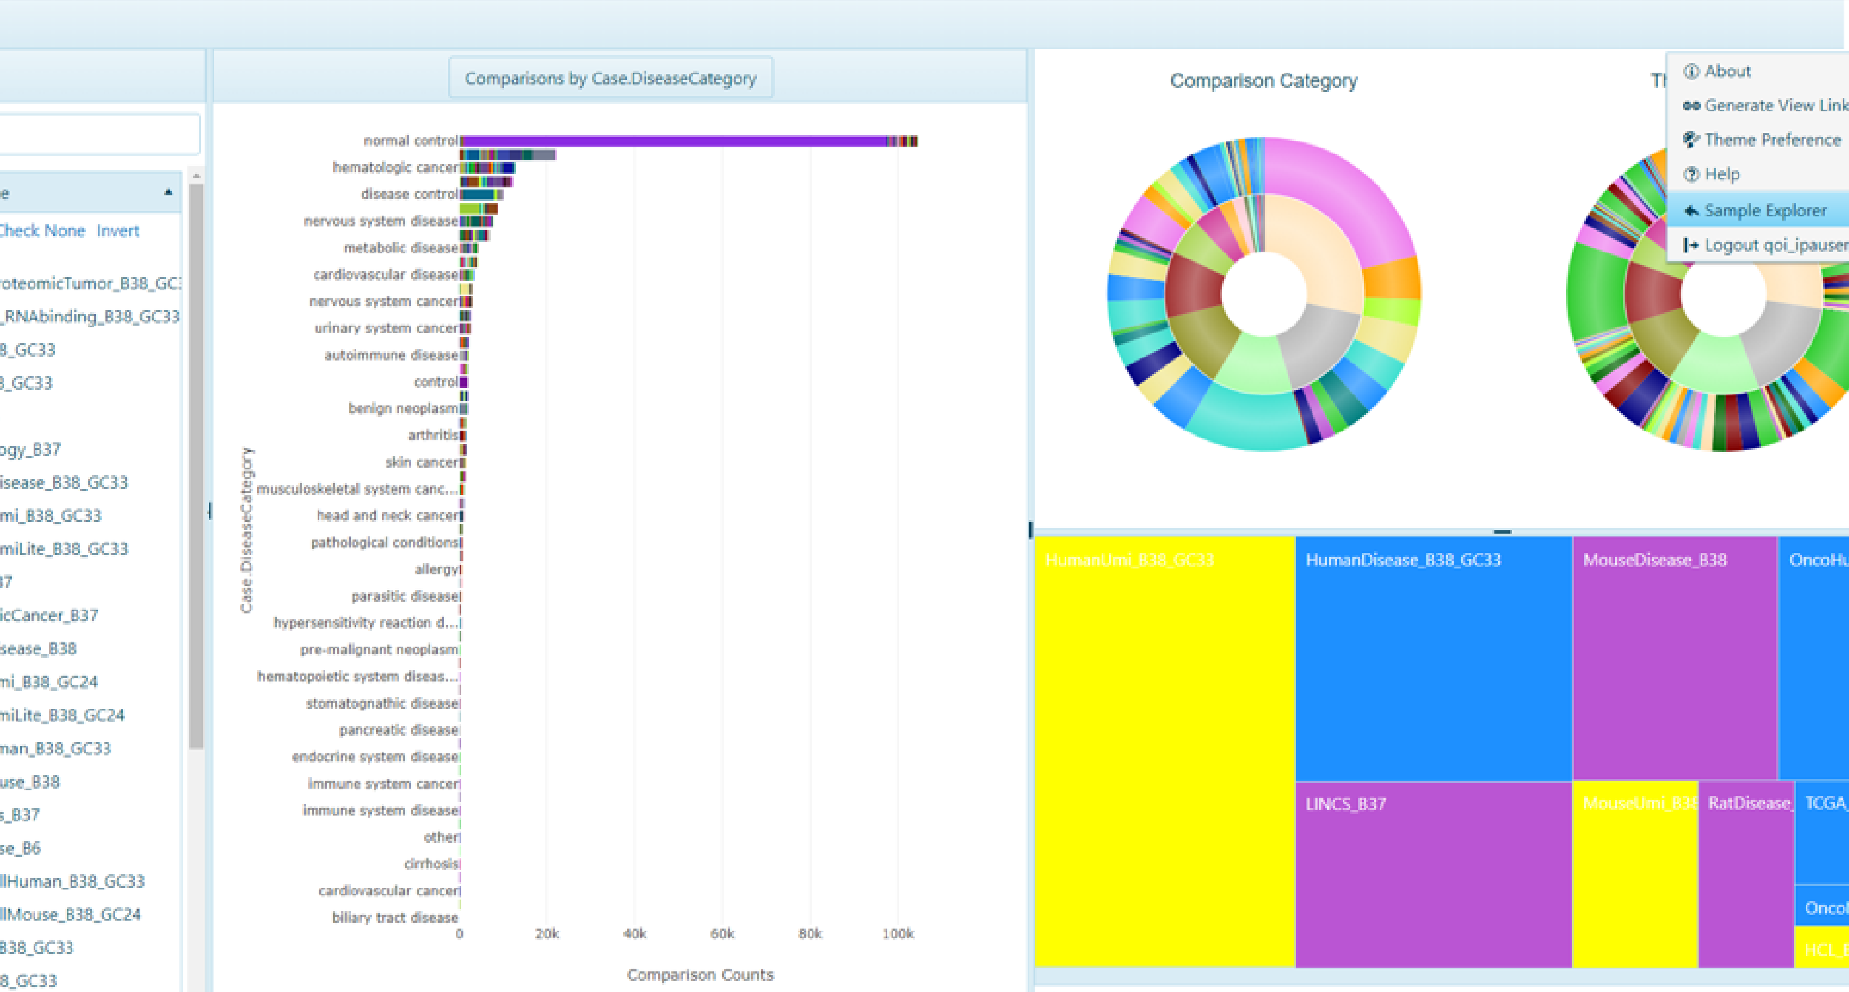
Task: Select list entry ending 'llHuman_B38_GC33'
Action: tap(73, 881)
